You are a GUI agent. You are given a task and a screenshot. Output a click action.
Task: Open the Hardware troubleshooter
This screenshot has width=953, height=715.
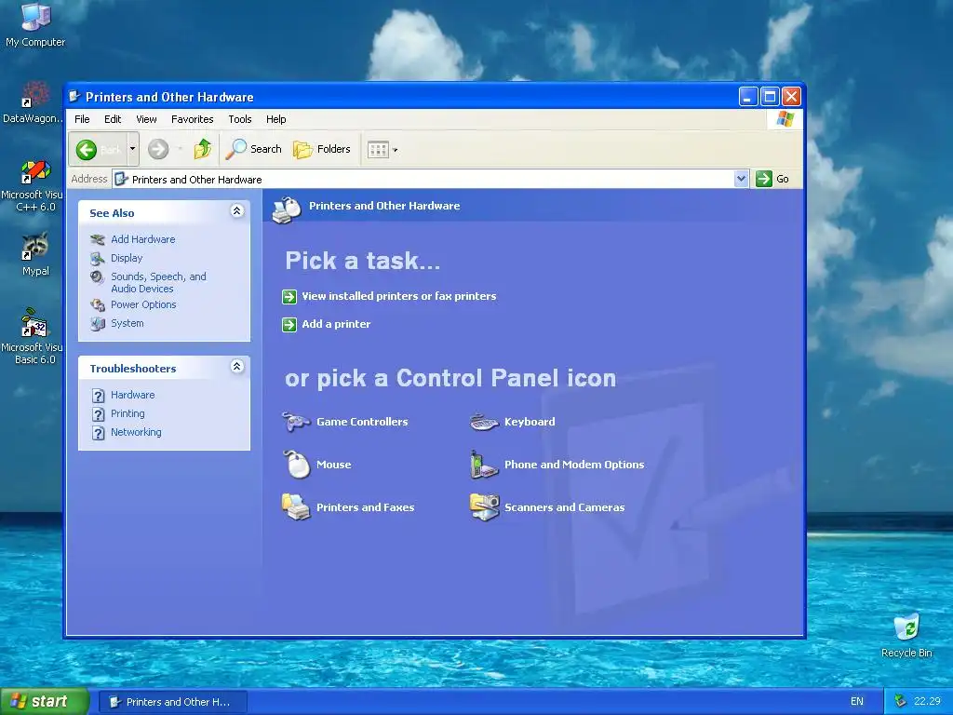132,395
